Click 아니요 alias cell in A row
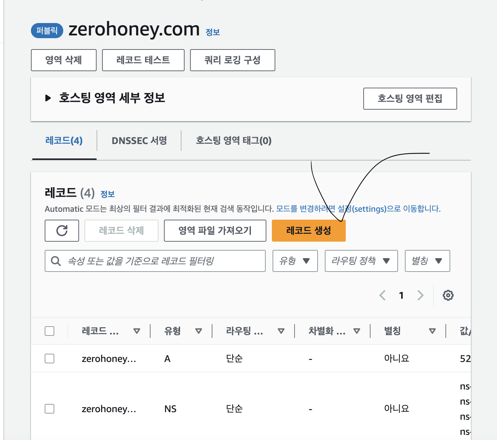 [397, 359]
